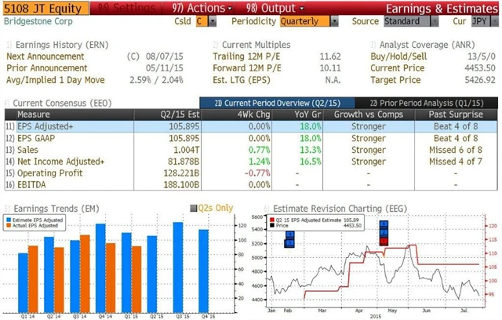The height and width of the screenshot is (320, 502).
Task: Click the blue event marker stack near February
Action: point(289,239)
